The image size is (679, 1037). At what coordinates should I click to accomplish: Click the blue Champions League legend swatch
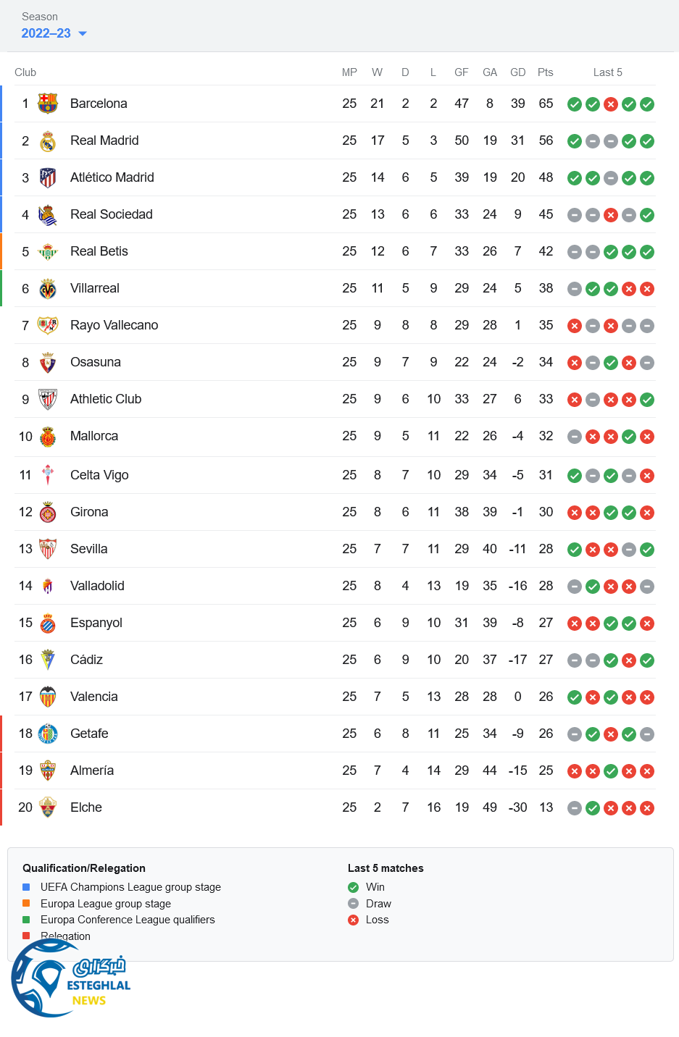coord(26,887)
